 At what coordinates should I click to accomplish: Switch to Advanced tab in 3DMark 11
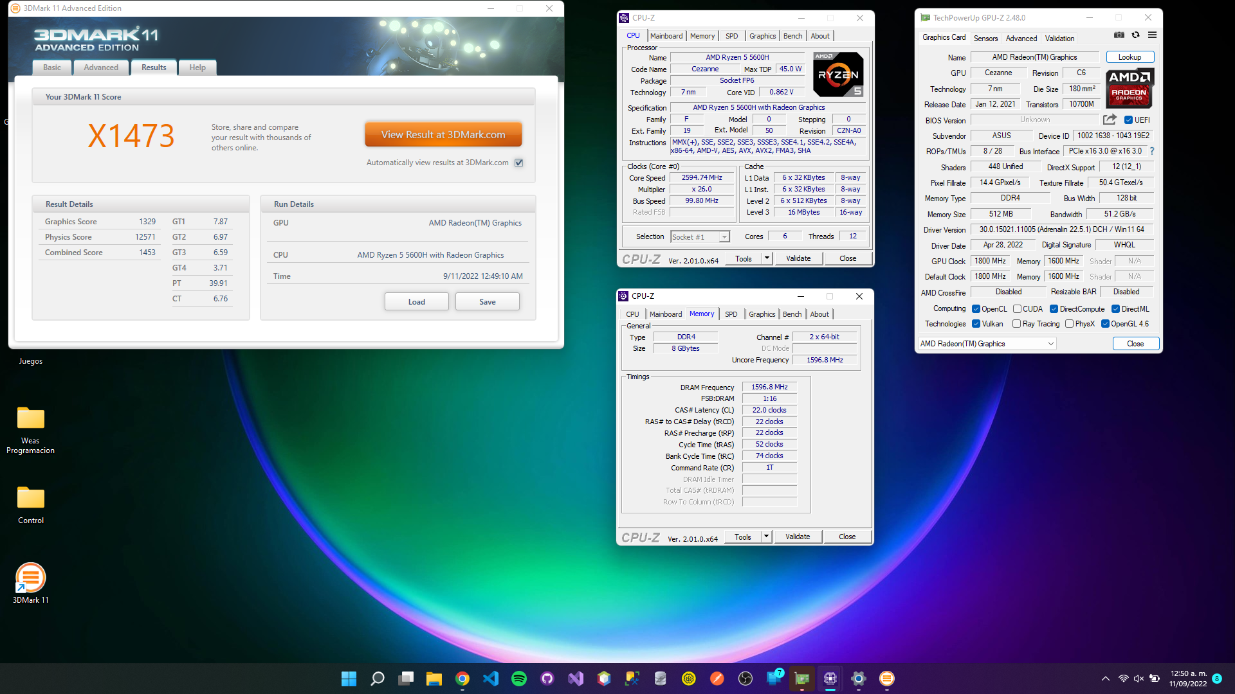point(101,67)
